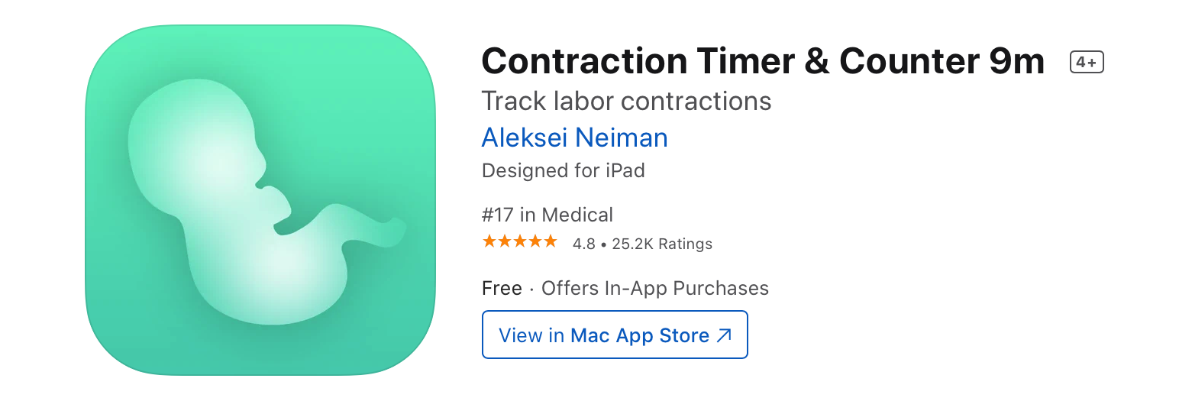Image resolution: width=1179 pixels, height=414 pixels.
Task: Click the first orange rating star
Action: 489,242
